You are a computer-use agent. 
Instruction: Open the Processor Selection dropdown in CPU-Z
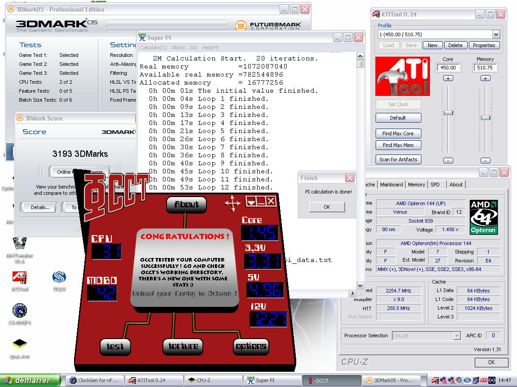pyautogui.click(x=457, y=336)
